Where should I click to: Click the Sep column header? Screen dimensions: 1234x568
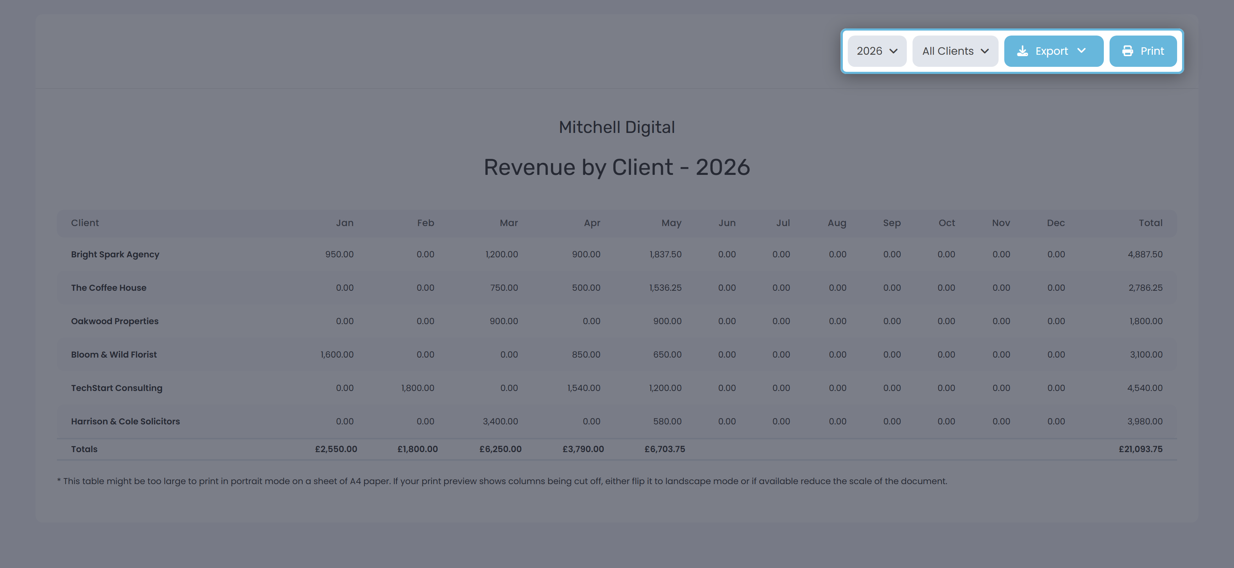tap(892, 223)
